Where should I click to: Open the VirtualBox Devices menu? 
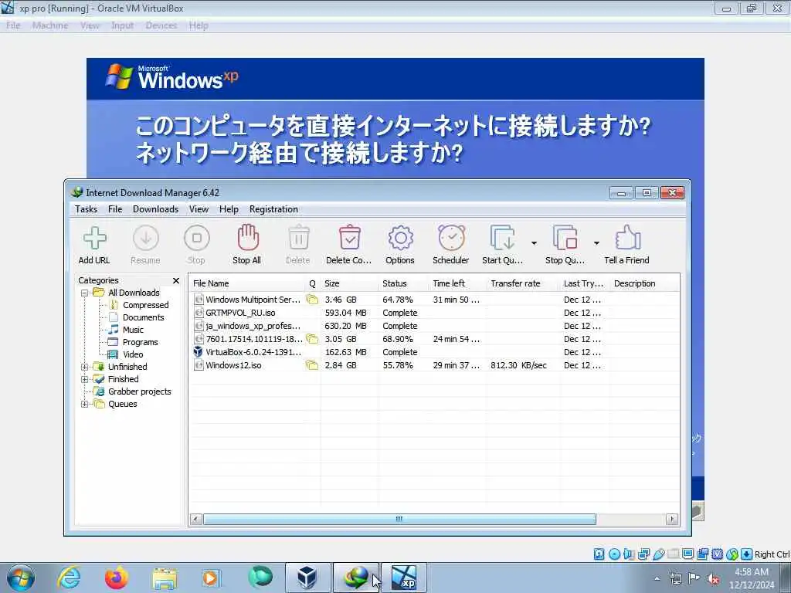pyautogui.click(x=161, y=25)
